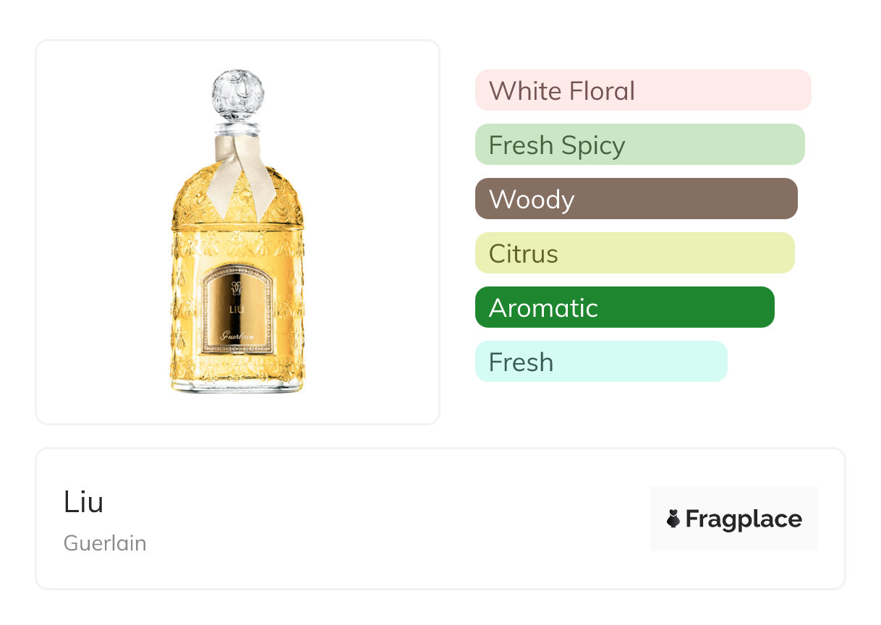Select the Fresh Spicy accord bar
Viewport: 881px width, 625px height.
(x=639, y=145)
